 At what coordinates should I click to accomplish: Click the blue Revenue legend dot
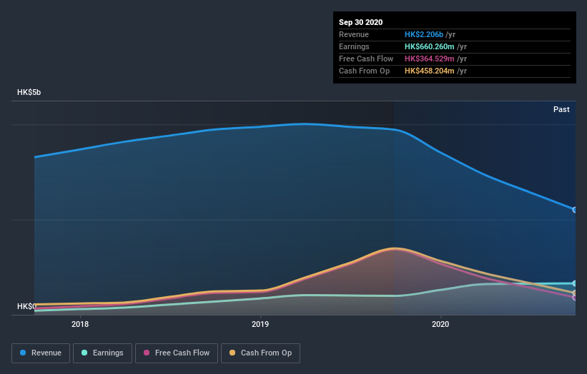23,353
